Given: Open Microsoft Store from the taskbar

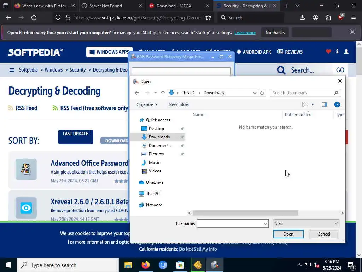Looking at the screenshot, I should [x=180, y=265].
